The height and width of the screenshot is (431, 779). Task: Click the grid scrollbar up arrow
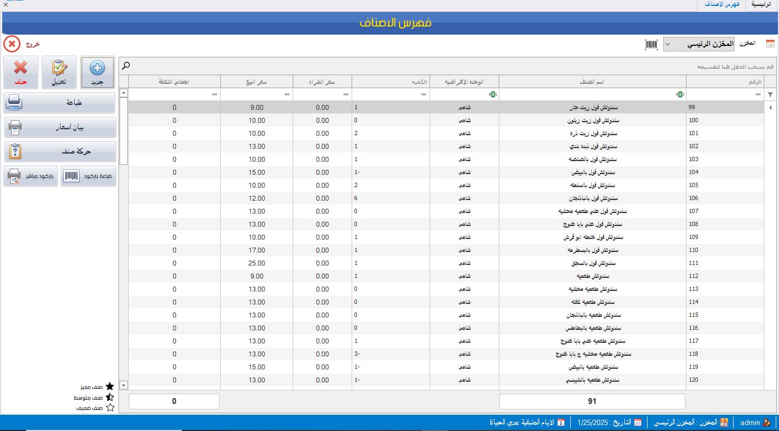pyautogui.click(x=123, y=93)
